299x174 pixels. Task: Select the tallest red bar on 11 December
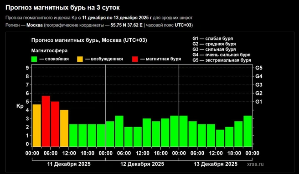click(46, 121)
